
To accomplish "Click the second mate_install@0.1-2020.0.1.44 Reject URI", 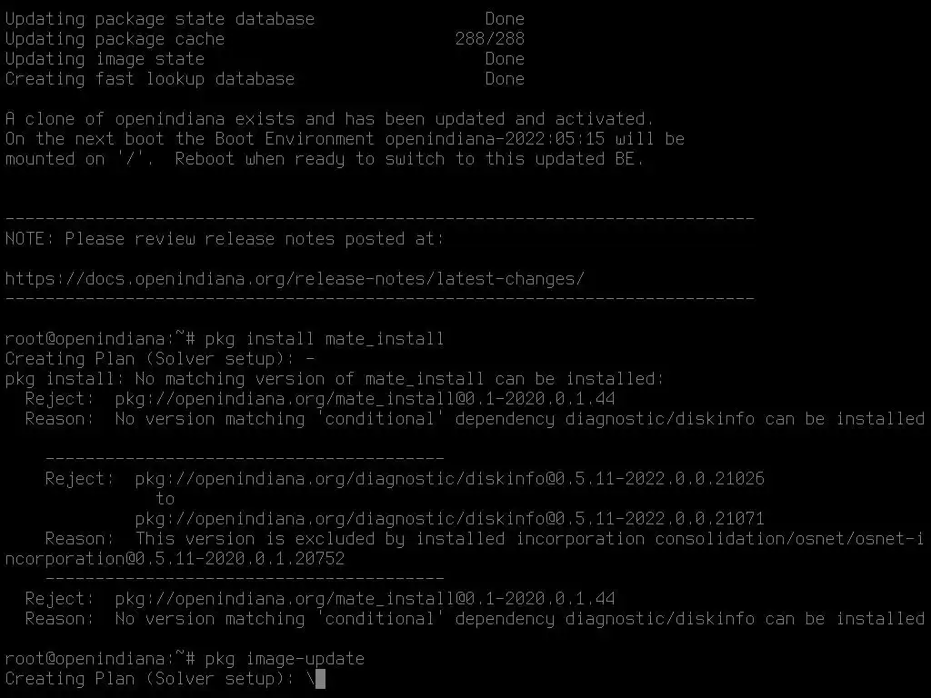I will [x=365, y=599].
